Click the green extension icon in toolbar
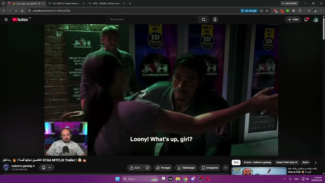 [x=288, y=11]
